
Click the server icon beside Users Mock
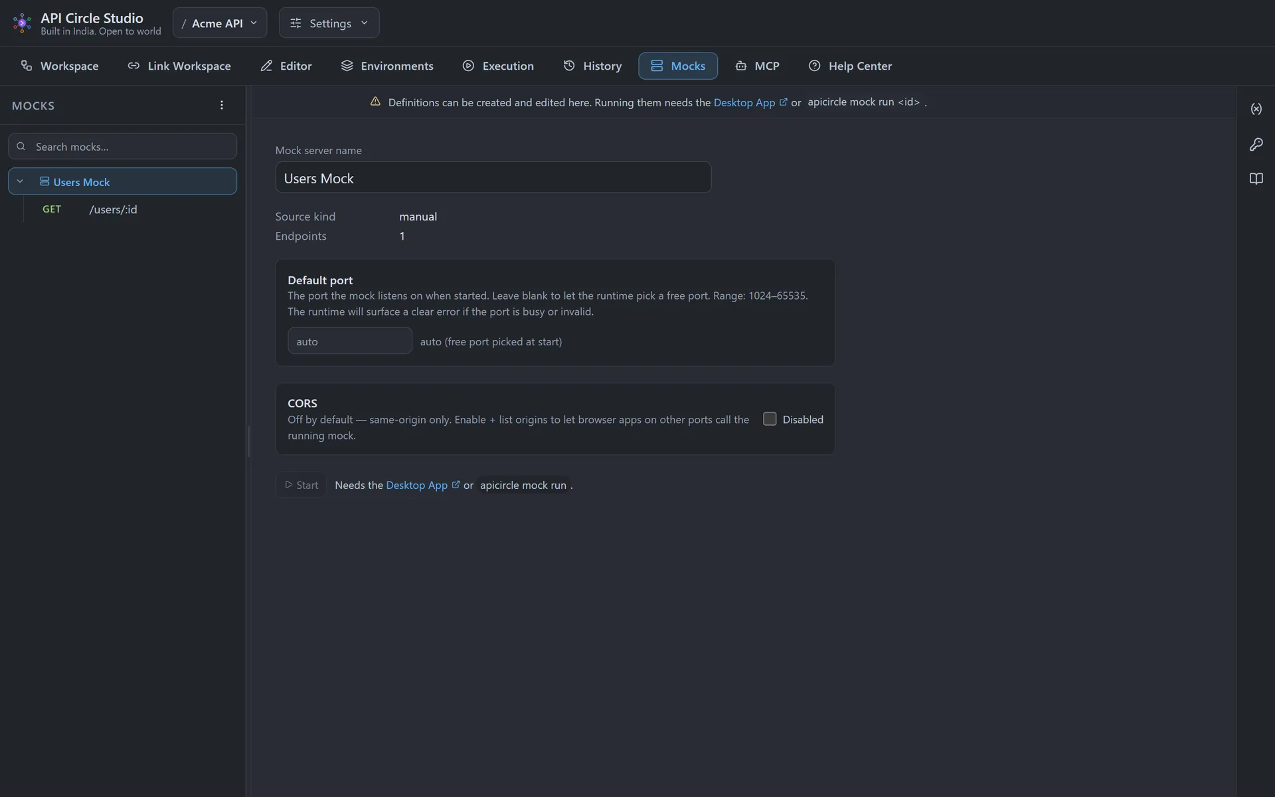click(x=44, y=181)
